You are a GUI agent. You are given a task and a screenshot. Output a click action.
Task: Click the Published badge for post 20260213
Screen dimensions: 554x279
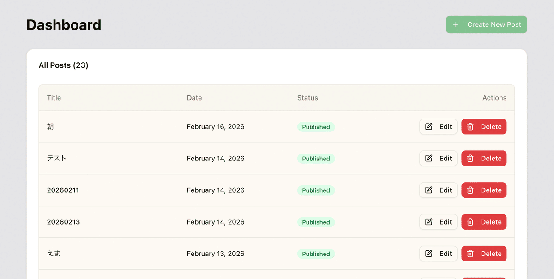pyautogui.click(x=316, y=222)
